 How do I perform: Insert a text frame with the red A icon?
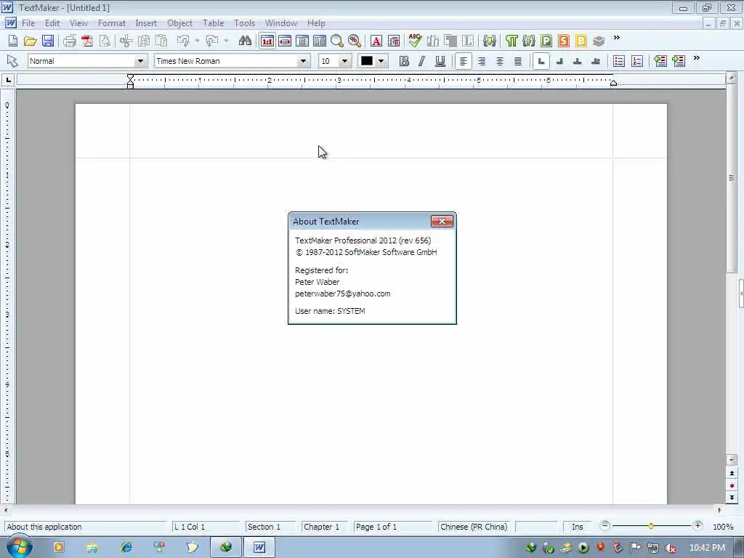coord(376,41)
